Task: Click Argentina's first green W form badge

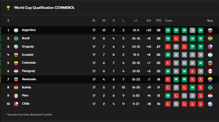Action: tap(168, 30)
